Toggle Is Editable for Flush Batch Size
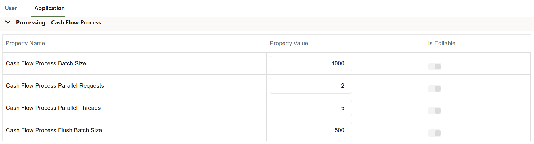 coord(435,133)
